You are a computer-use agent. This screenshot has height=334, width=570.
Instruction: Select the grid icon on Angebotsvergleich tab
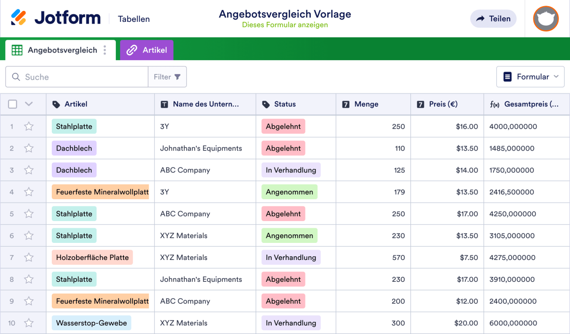click(17, 50)
